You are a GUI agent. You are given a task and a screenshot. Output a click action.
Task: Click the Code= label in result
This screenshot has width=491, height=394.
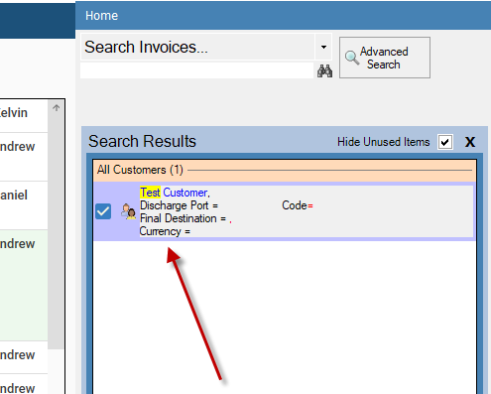tap(298, 205)
